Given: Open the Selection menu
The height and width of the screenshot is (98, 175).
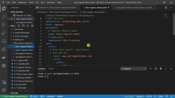Looking at the screenshot, I should pyautogui.click(x=22, y=2).
